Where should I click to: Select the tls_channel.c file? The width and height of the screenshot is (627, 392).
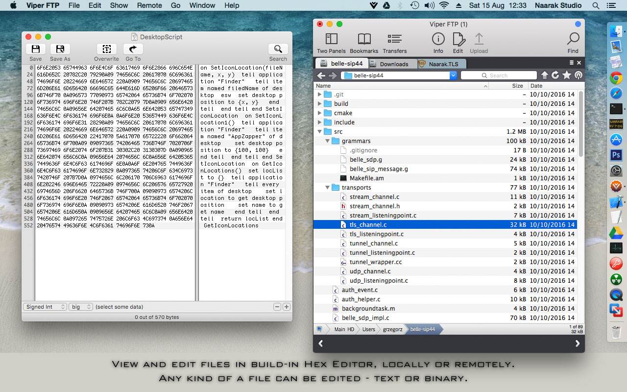click(445, 224)
